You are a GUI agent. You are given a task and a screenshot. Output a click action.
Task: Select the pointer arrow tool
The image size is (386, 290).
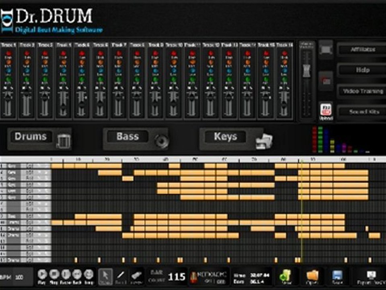(105, 277)
